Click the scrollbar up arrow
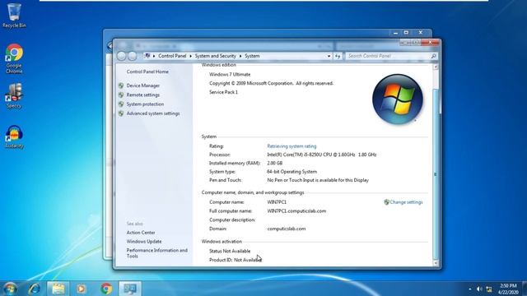 (x=436, y=67)
